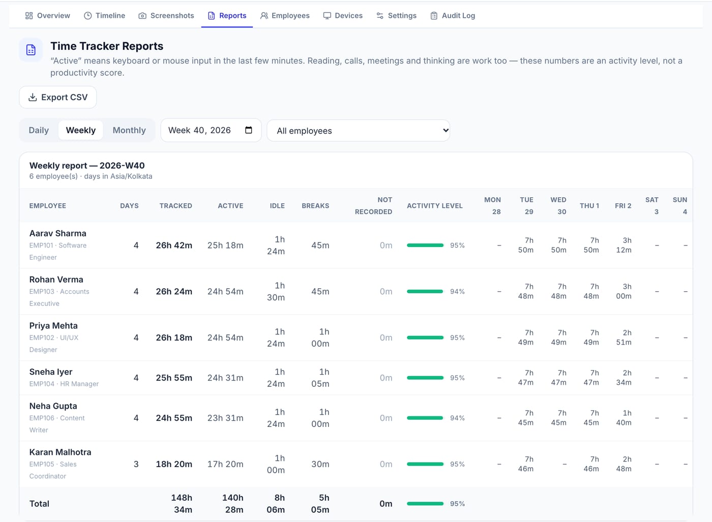This screenshot has height=522, width=712.
Task: Click the TRACKED column header
Action: pyautogui.click(x=176, y=206)
